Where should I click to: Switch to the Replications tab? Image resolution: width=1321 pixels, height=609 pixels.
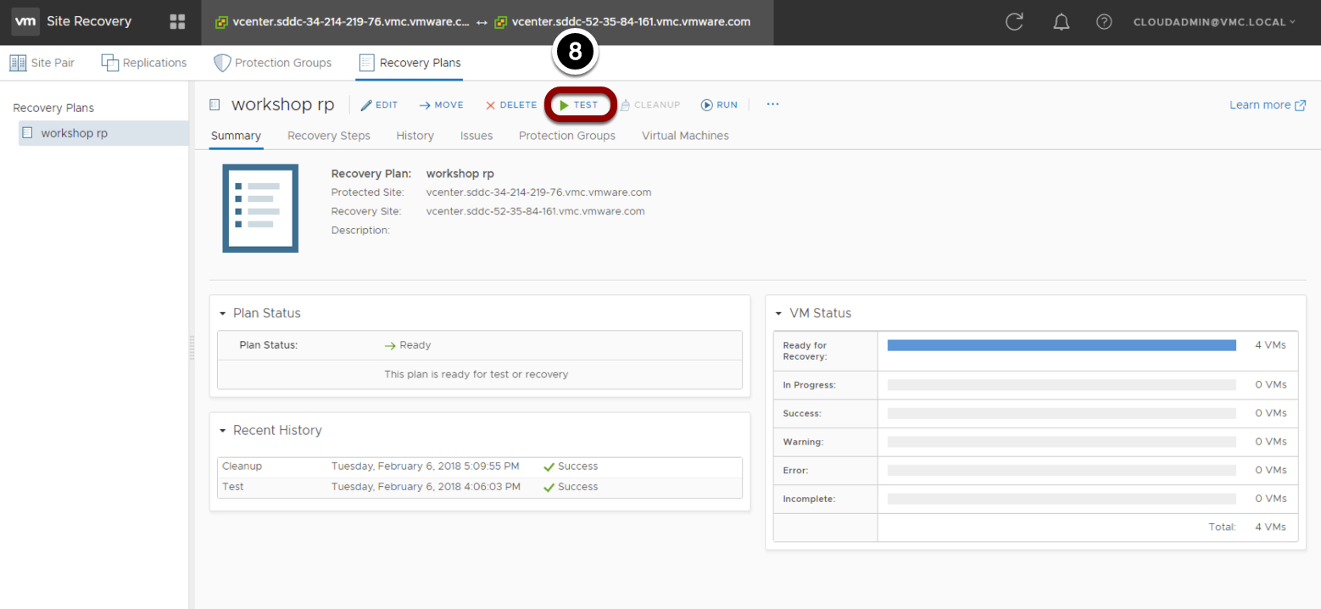point(144,63)
